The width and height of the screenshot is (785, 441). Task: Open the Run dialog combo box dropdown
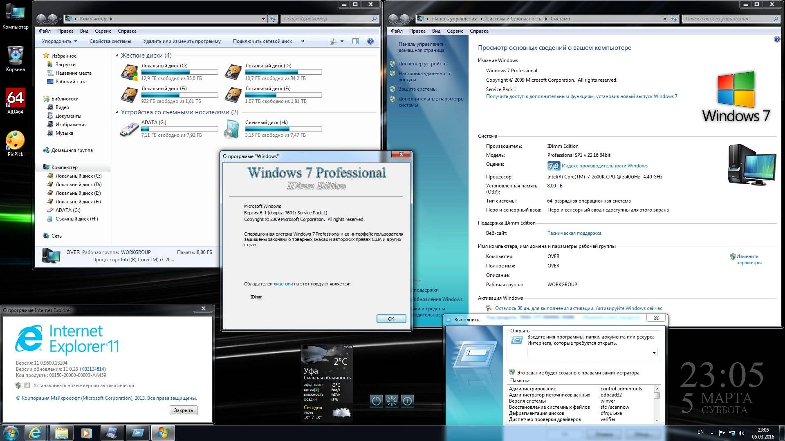coord(654,353)
